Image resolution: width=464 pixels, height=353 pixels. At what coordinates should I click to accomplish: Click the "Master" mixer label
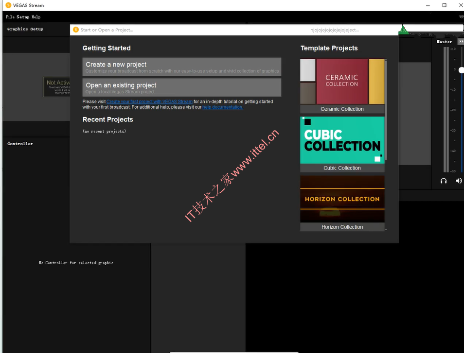click(445, 42)
